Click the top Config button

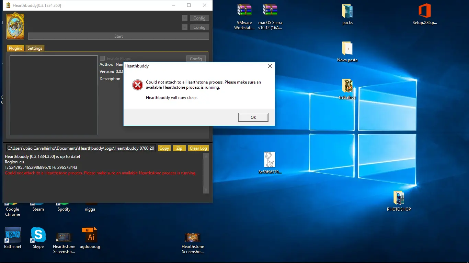pyautogui.click(x=199, y=18)
